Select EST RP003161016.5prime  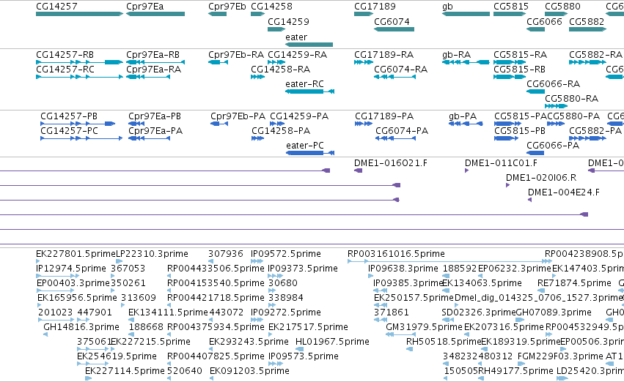(x=449, y=261)
